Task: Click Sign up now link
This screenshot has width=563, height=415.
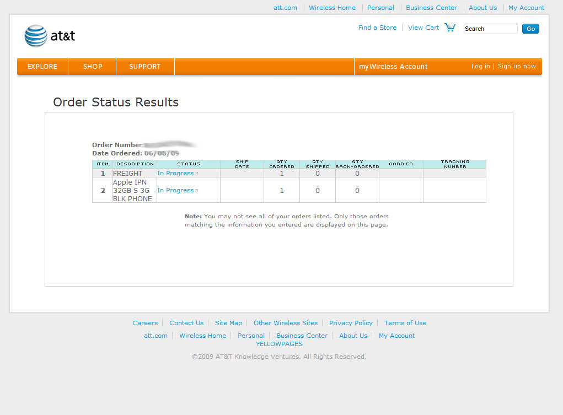Action: tap(516, 67)
